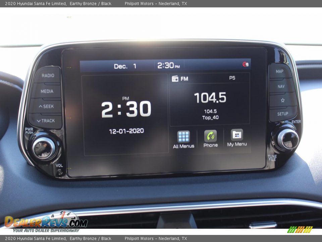The height and width of the screenshot is (242, 322).
Task: Switch station preset P5
Action: (232, 78)
